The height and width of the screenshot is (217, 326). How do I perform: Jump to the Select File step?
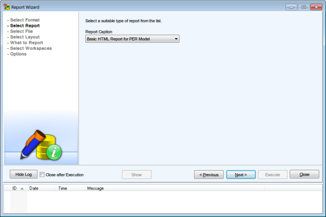coord(21,31)
